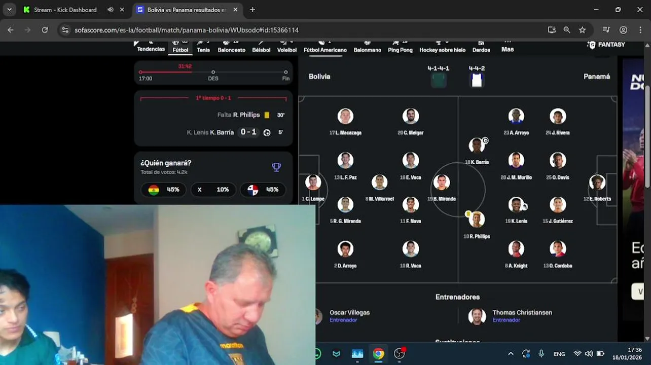Open Chrome media control icon
Screen dimensions: 651x365
pos(606,30)
